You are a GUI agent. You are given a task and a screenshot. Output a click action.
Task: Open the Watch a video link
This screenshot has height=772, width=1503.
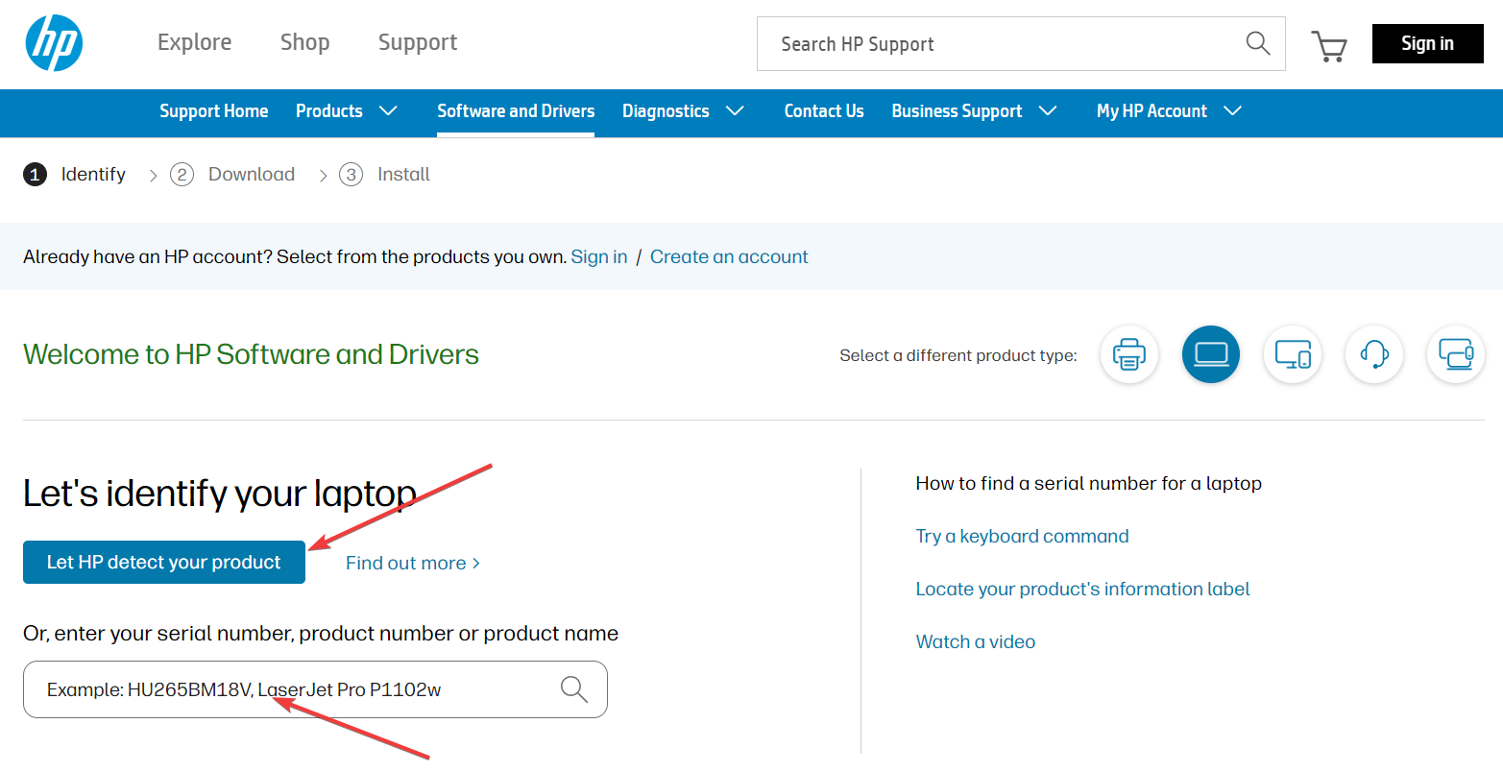coord(976,642)
